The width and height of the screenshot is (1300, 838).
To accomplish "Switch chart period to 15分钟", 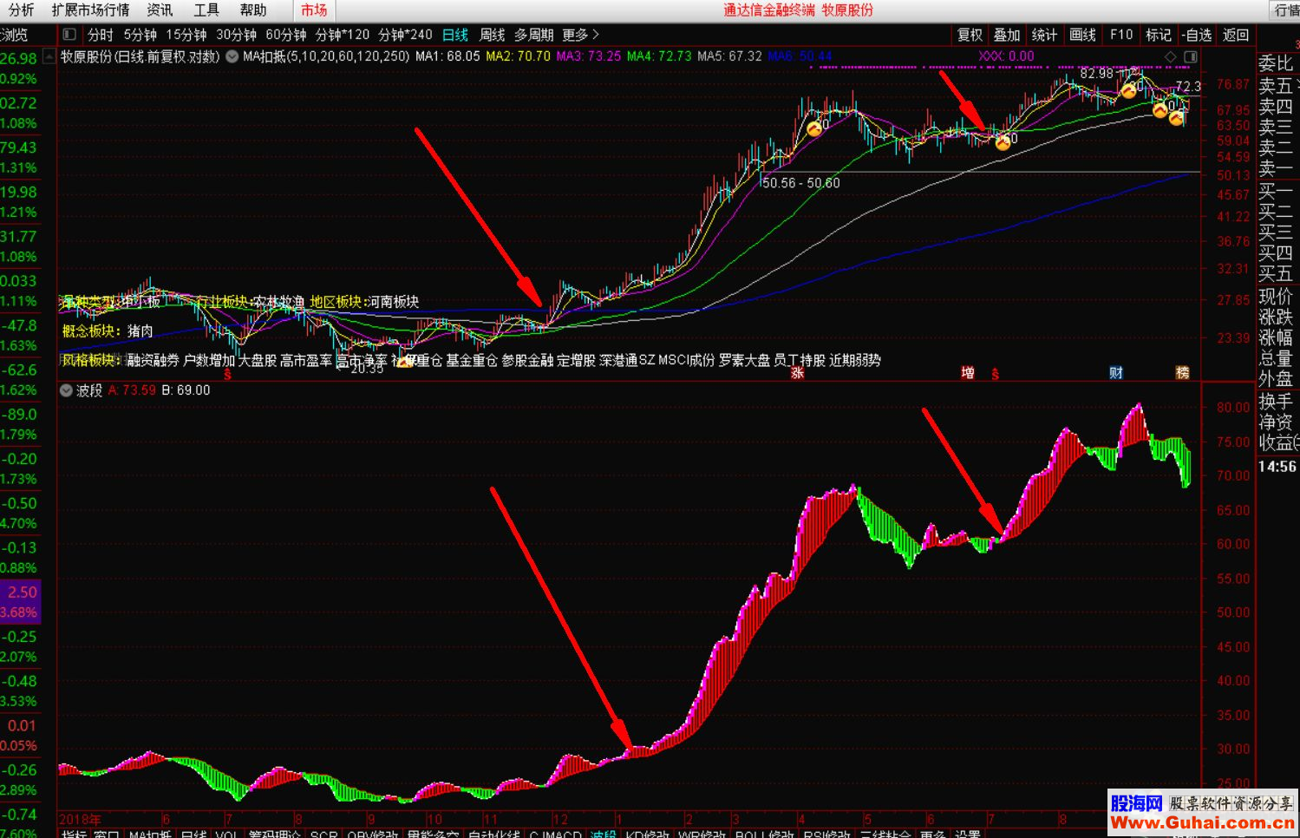I will click(186, 35).
